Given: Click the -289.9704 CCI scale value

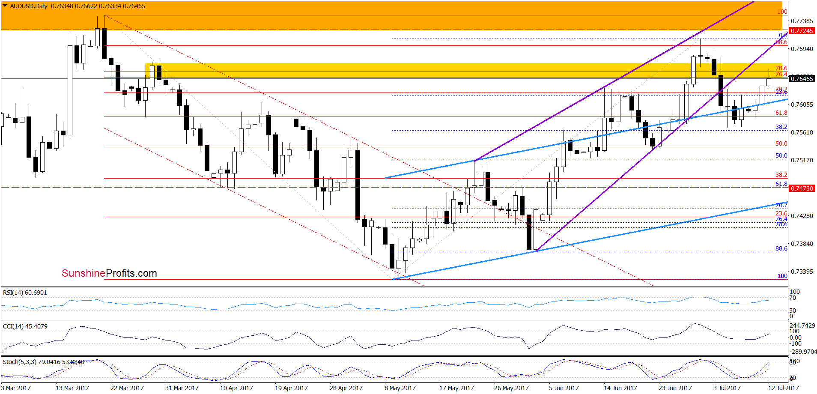Looking at the screenshot, I should pyautogui.click(x=803, y=352).
